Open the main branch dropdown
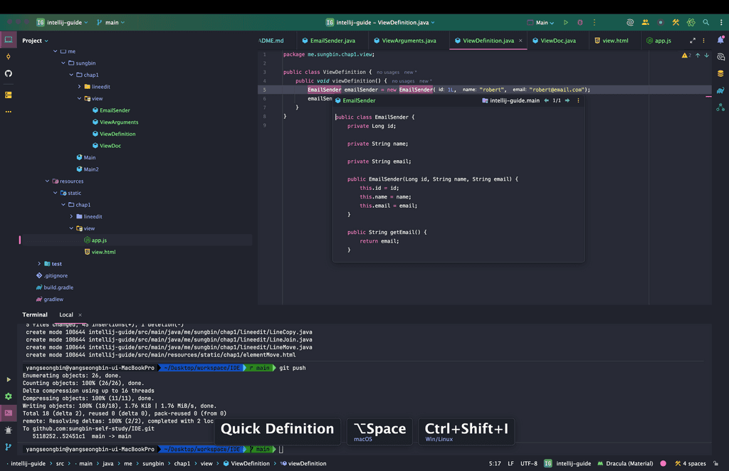The image size is (729, 471). click(110, 23)
